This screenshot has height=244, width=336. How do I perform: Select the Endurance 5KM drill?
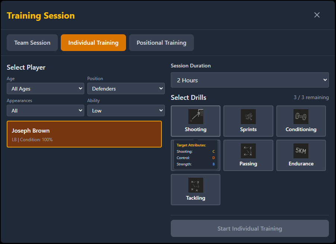point(301,155)
